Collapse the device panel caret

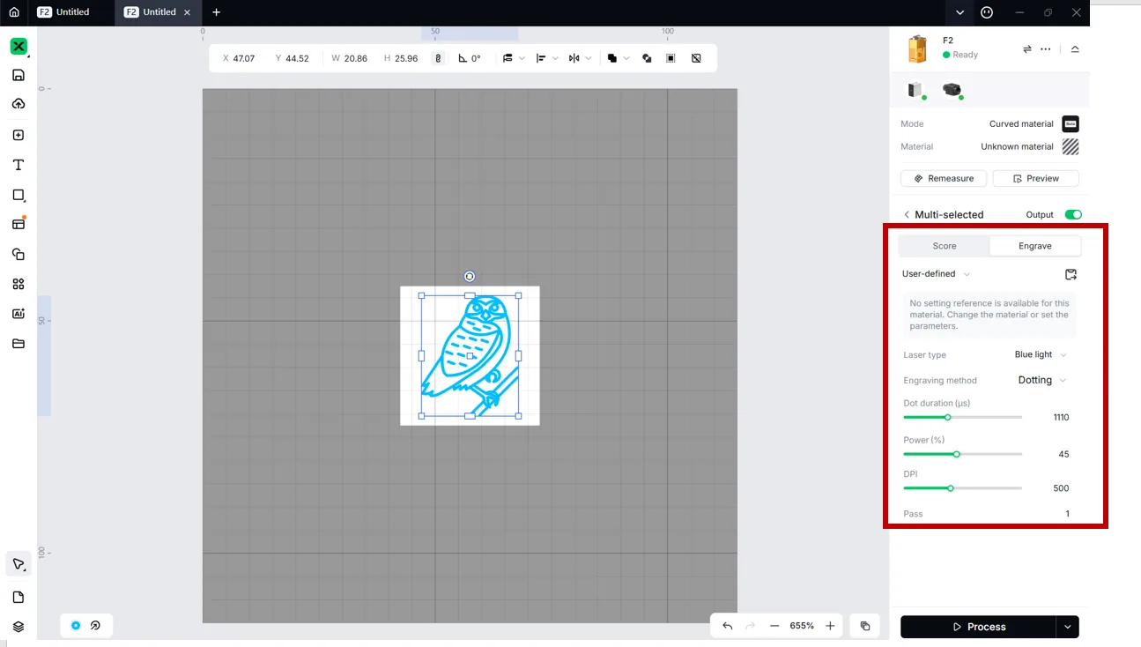click(1075, 49)
